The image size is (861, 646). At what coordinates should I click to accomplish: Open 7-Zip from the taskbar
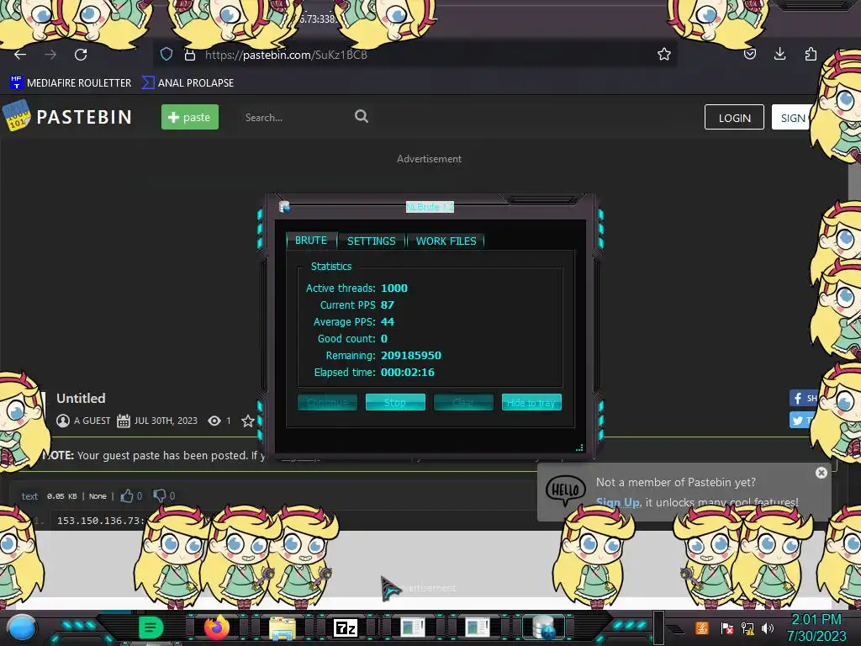click(x=346, y=627)
